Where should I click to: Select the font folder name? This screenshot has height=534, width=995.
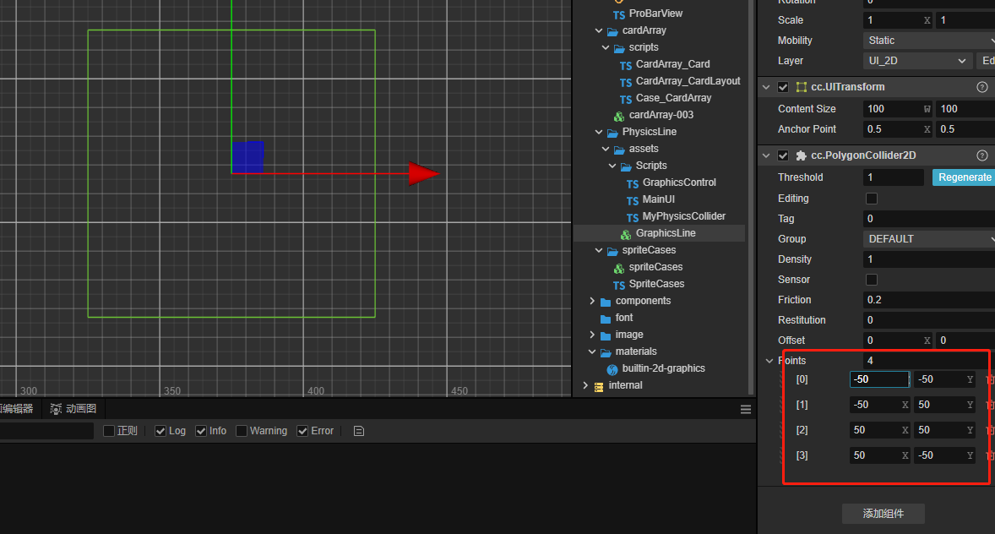(624, 318)
